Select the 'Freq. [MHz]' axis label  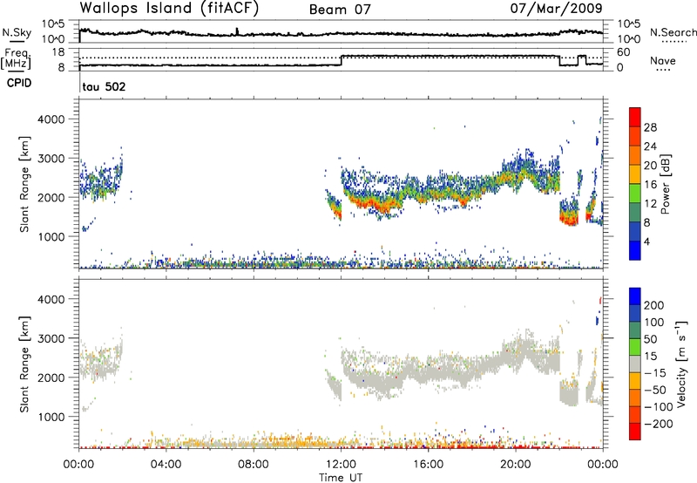[16, 59]
